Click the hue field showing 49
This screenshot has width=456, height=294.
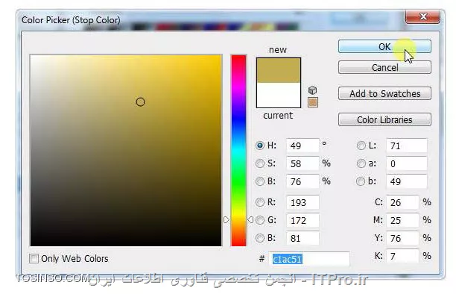(x=303, y=146)
